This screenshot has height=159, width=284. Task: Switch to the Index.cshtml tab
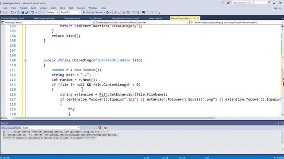155,18
